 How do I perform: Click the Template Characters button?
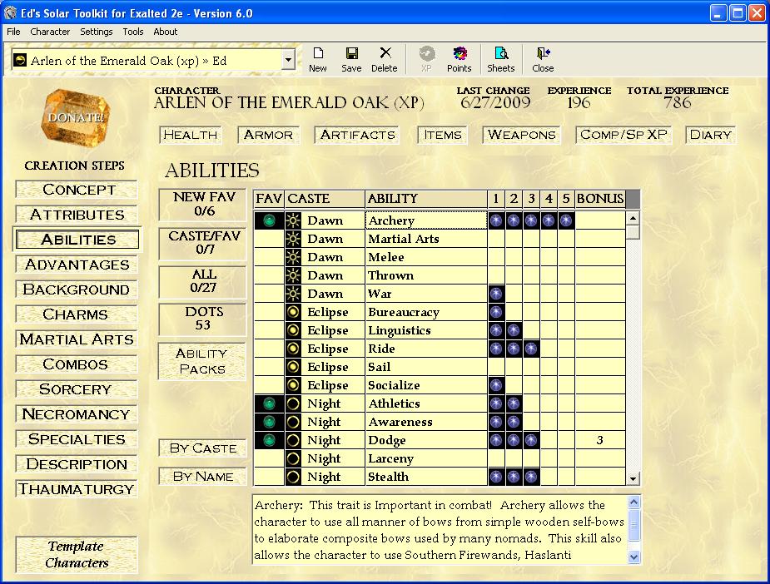[x=77, y=555]
